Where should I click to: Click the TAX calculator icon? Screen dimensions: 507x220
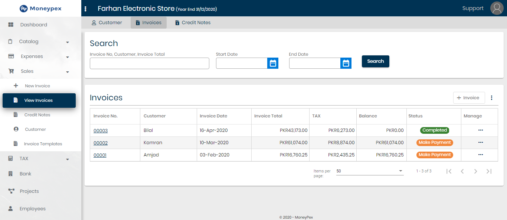point(11,158)
